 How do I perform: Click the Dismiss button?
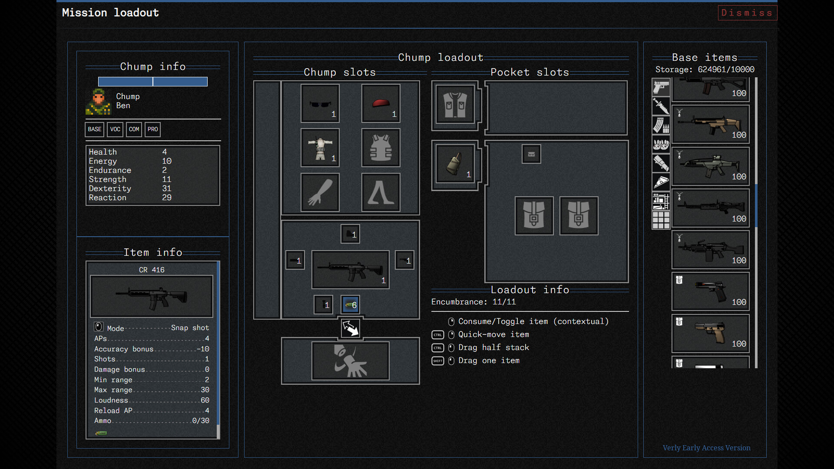[x=747, y=13]
